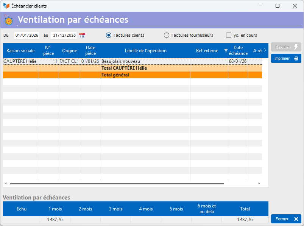Click the printer icon on Imprimer
This screenshot has height=226, width=304.
pos(296,59)
